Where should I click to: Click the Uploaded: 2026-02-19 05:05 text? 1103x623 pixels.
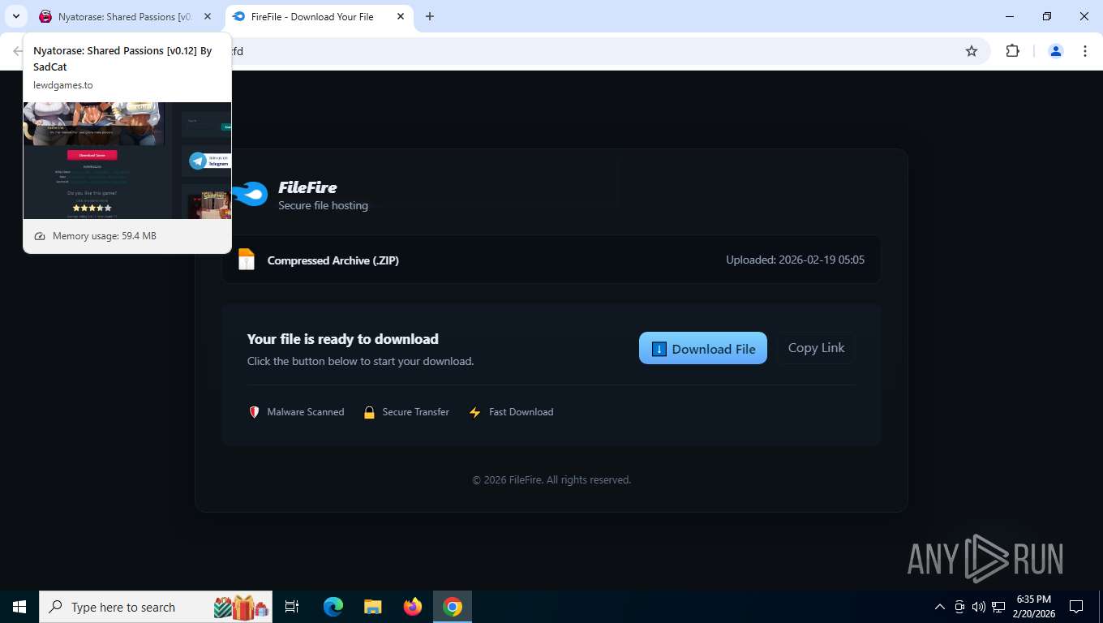coord(795,260)
